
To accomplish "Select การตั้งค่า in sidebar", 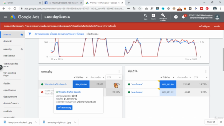I will (x=8, y=111).
